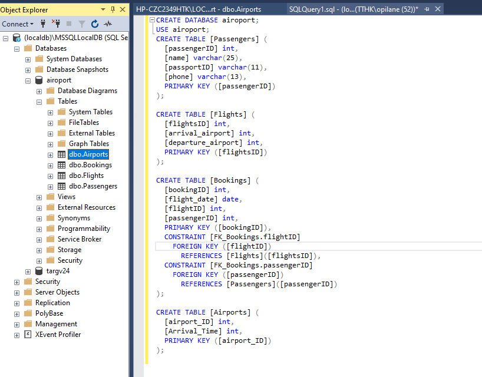
Task: Expand the dbo.Bookings table node
Action: point(51,166)
